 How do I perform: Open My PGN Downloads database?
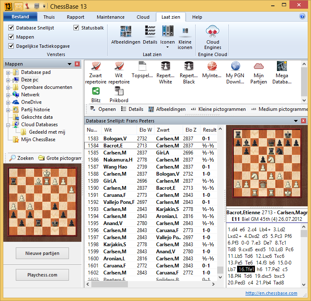pos(235,73)
